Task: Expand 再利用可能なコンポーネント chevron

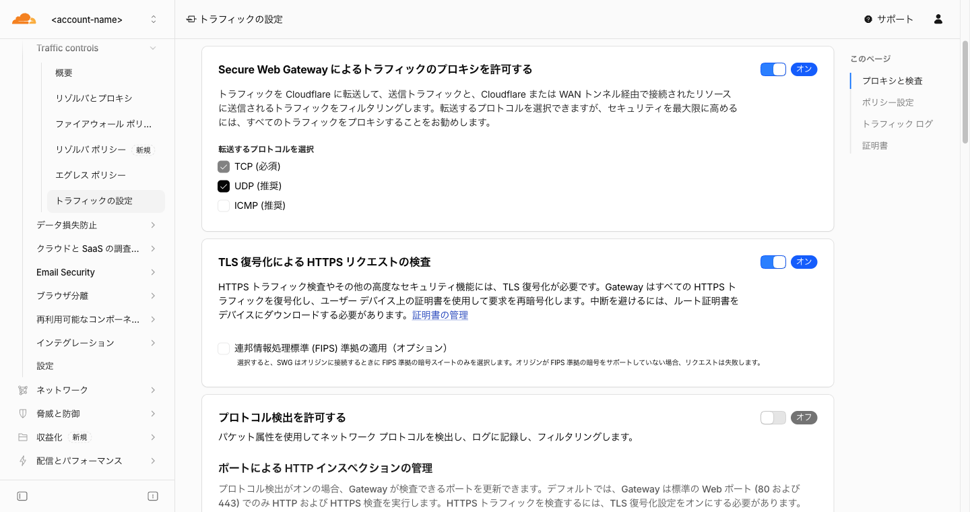Action: (x=153, y=319)
